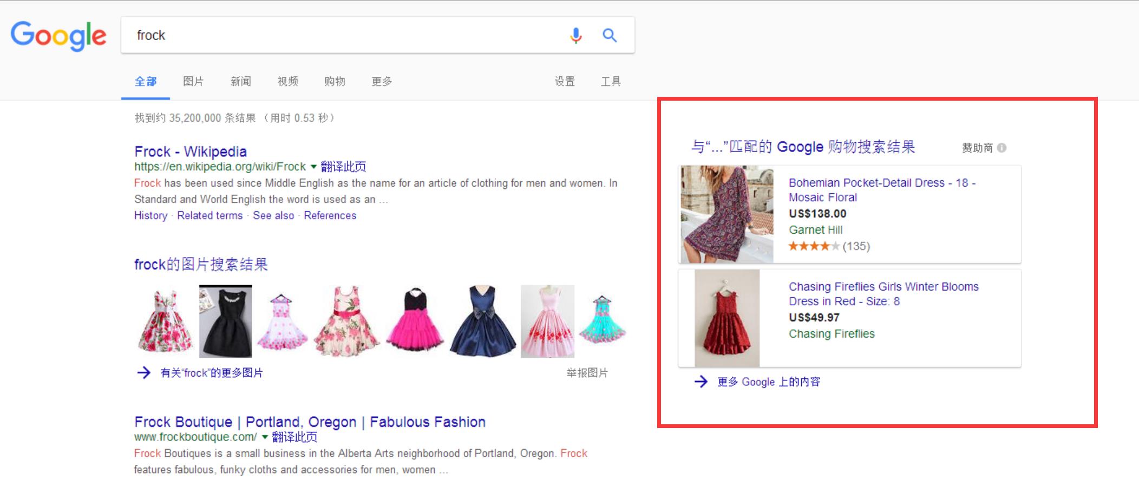The height and width of the screenshot is (493, 1139).
Task: Click the blue magnifier search icon
Action: tap(610, 36)
